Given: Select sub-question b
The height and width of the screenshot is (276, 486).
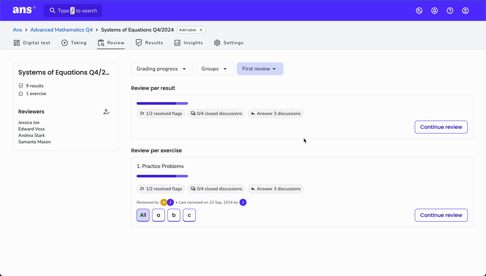Looking at the screenshot, I should [x=174, y=215].
